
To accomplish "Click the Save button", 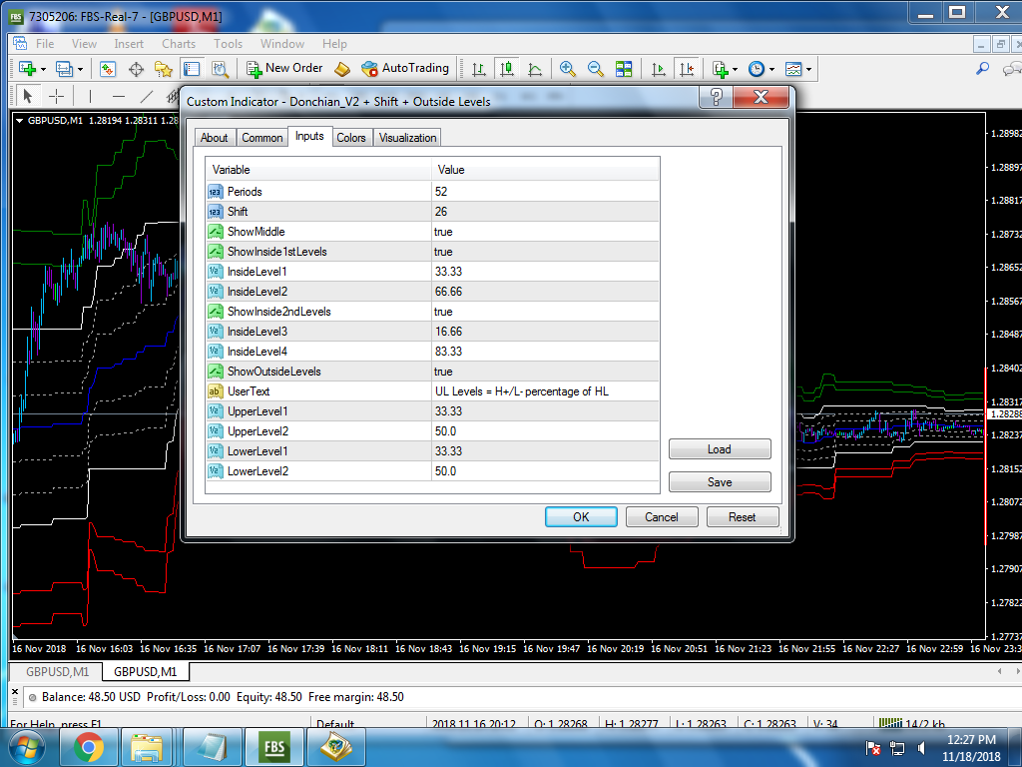I will click(720, 482).
